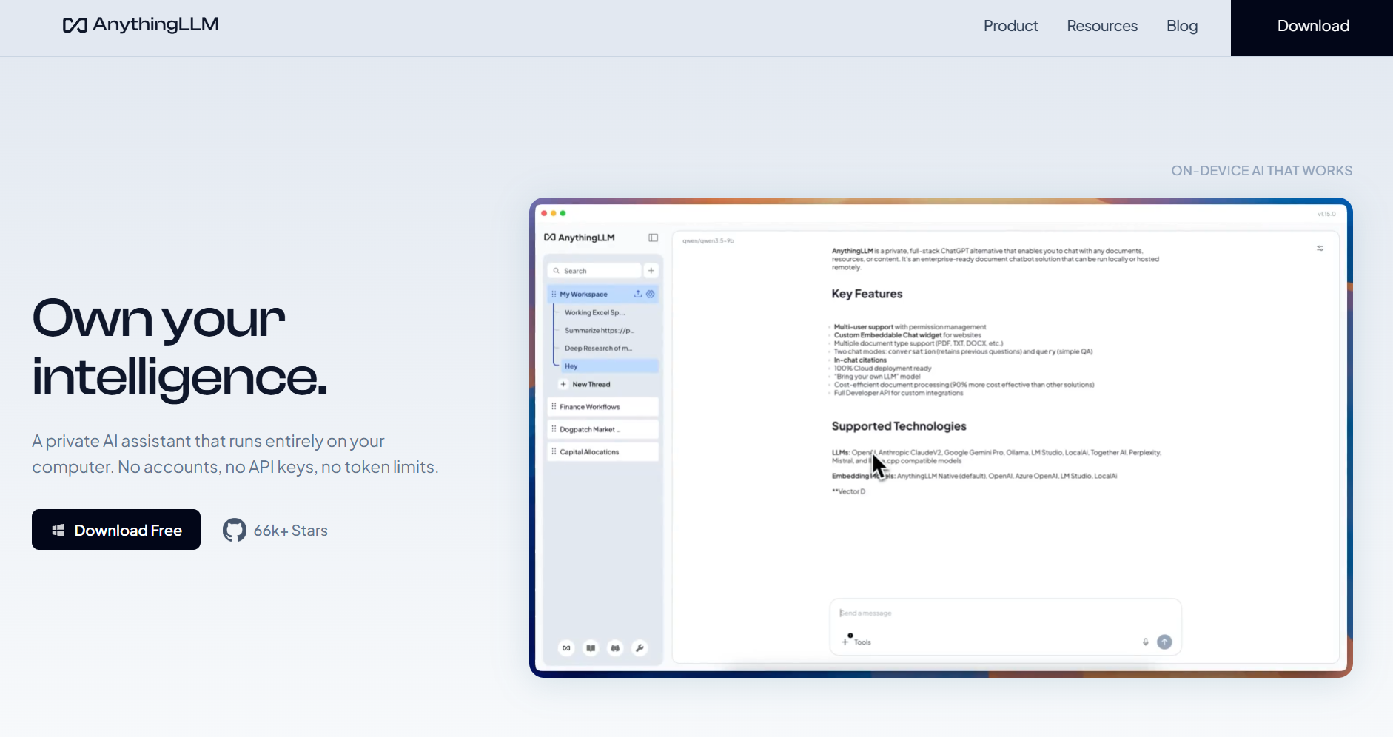Viewport: 1393px width, 737px height.
Task: Click the plus button beside Search
Action: tap(651, 271)
